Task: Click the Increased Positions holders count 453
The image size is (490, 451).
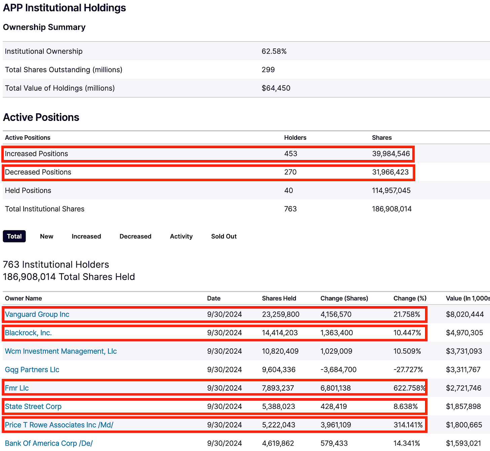Action: (291, 154)
